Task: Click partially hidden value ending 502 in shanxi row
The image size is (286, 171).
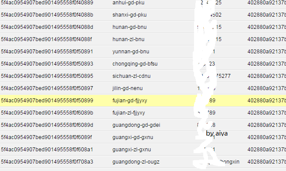Action: (216, 15)
